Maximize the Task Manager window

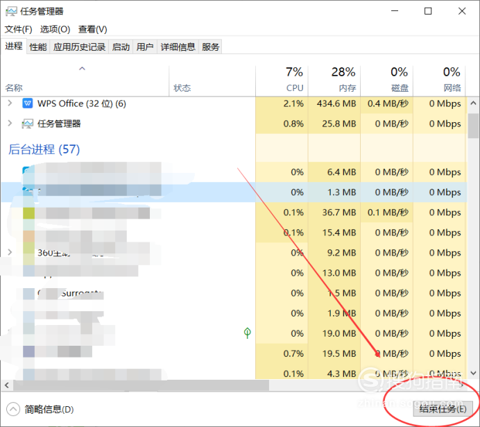click(428, 11)
